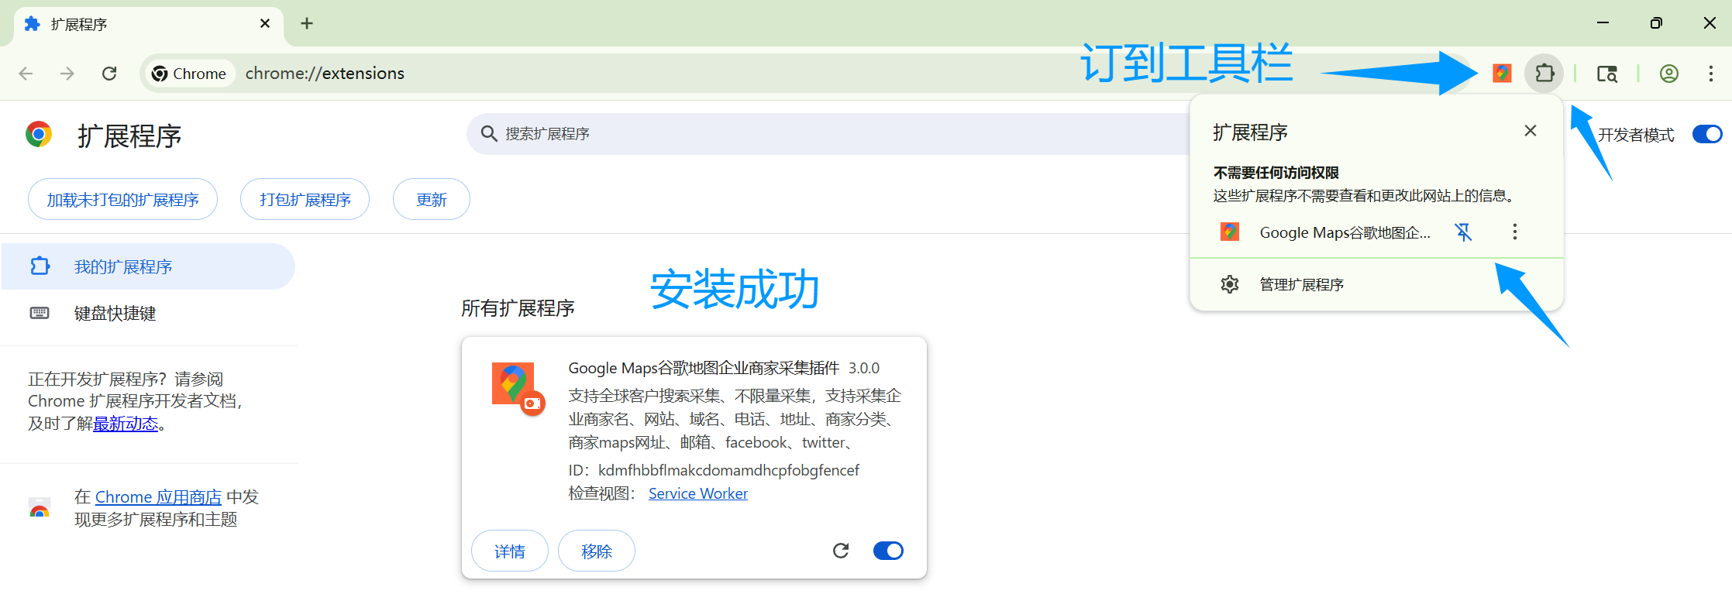Restore down the Chrome window

click(x=1656, y=23)
